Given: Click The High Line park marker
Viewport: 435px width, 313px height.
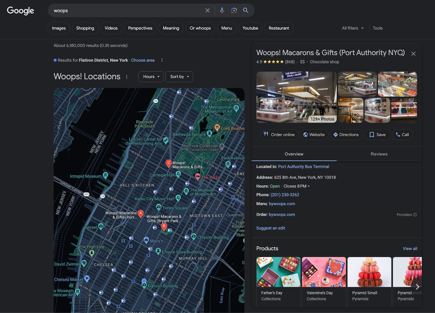Looking at the screenshot, I should click(x=92, y=253).
